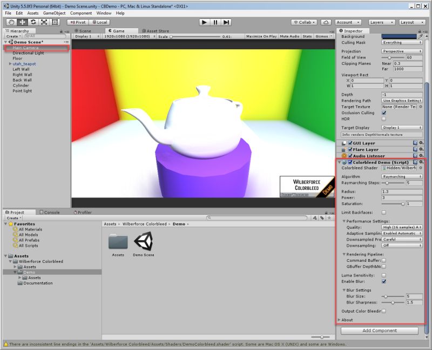Image resolution: width=432 pixels, height=350 pixels.
Task: Step one frame forward
Action: tap(226, 22)
